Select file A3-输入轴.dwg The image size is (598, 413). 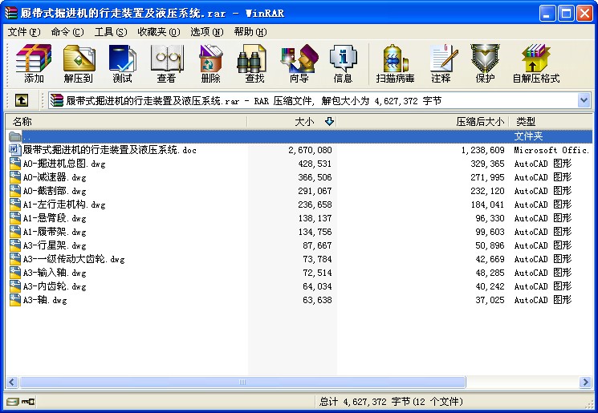click(55, 273)
